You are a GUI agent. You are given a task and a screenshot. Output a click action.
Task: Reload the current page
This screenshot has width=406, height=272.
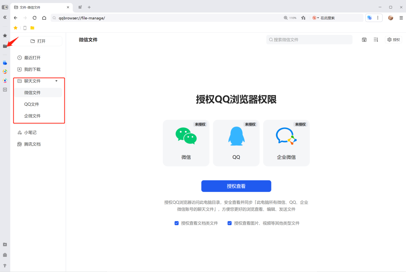point(35,18)
